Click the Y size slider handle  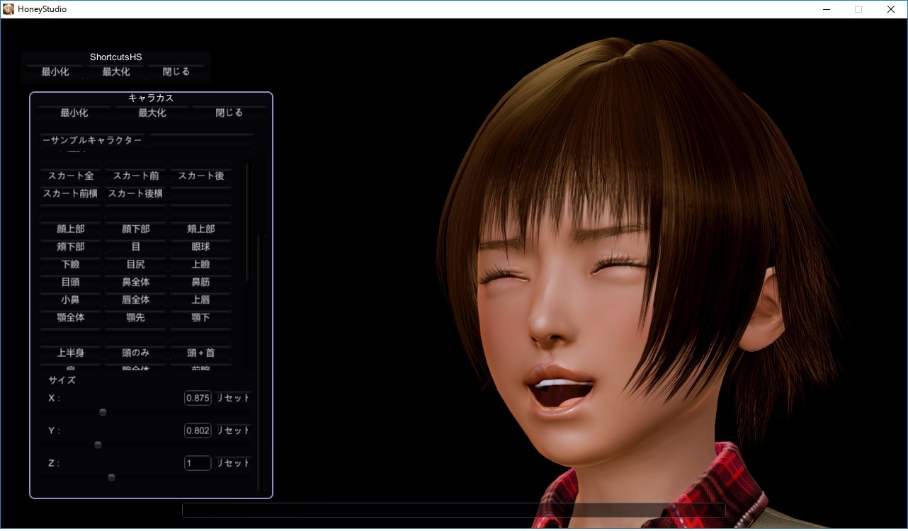coord(98,445)
